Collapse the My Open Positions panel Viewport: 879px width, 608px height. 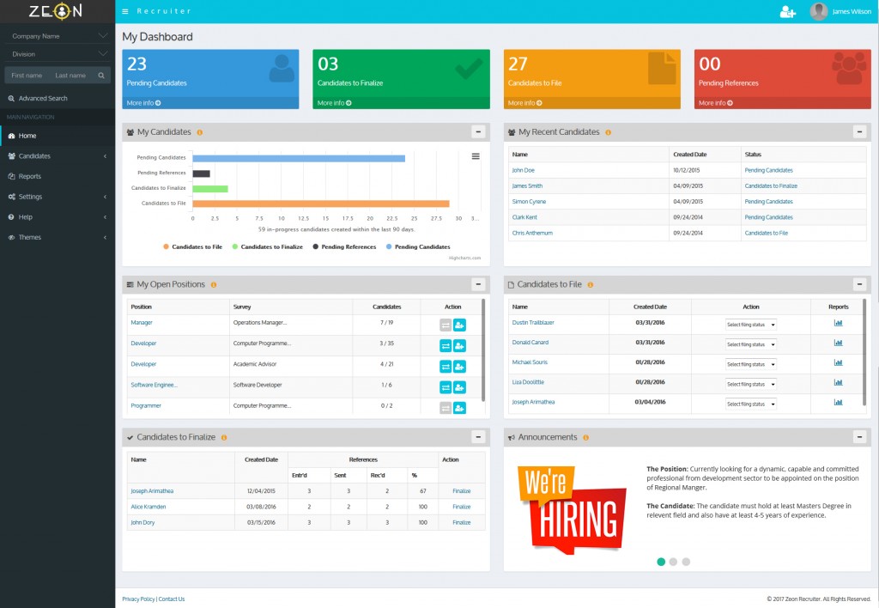pos(478,284)
